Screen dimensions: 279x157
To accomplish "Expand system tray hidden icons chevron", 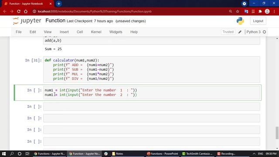I will 254,154.
